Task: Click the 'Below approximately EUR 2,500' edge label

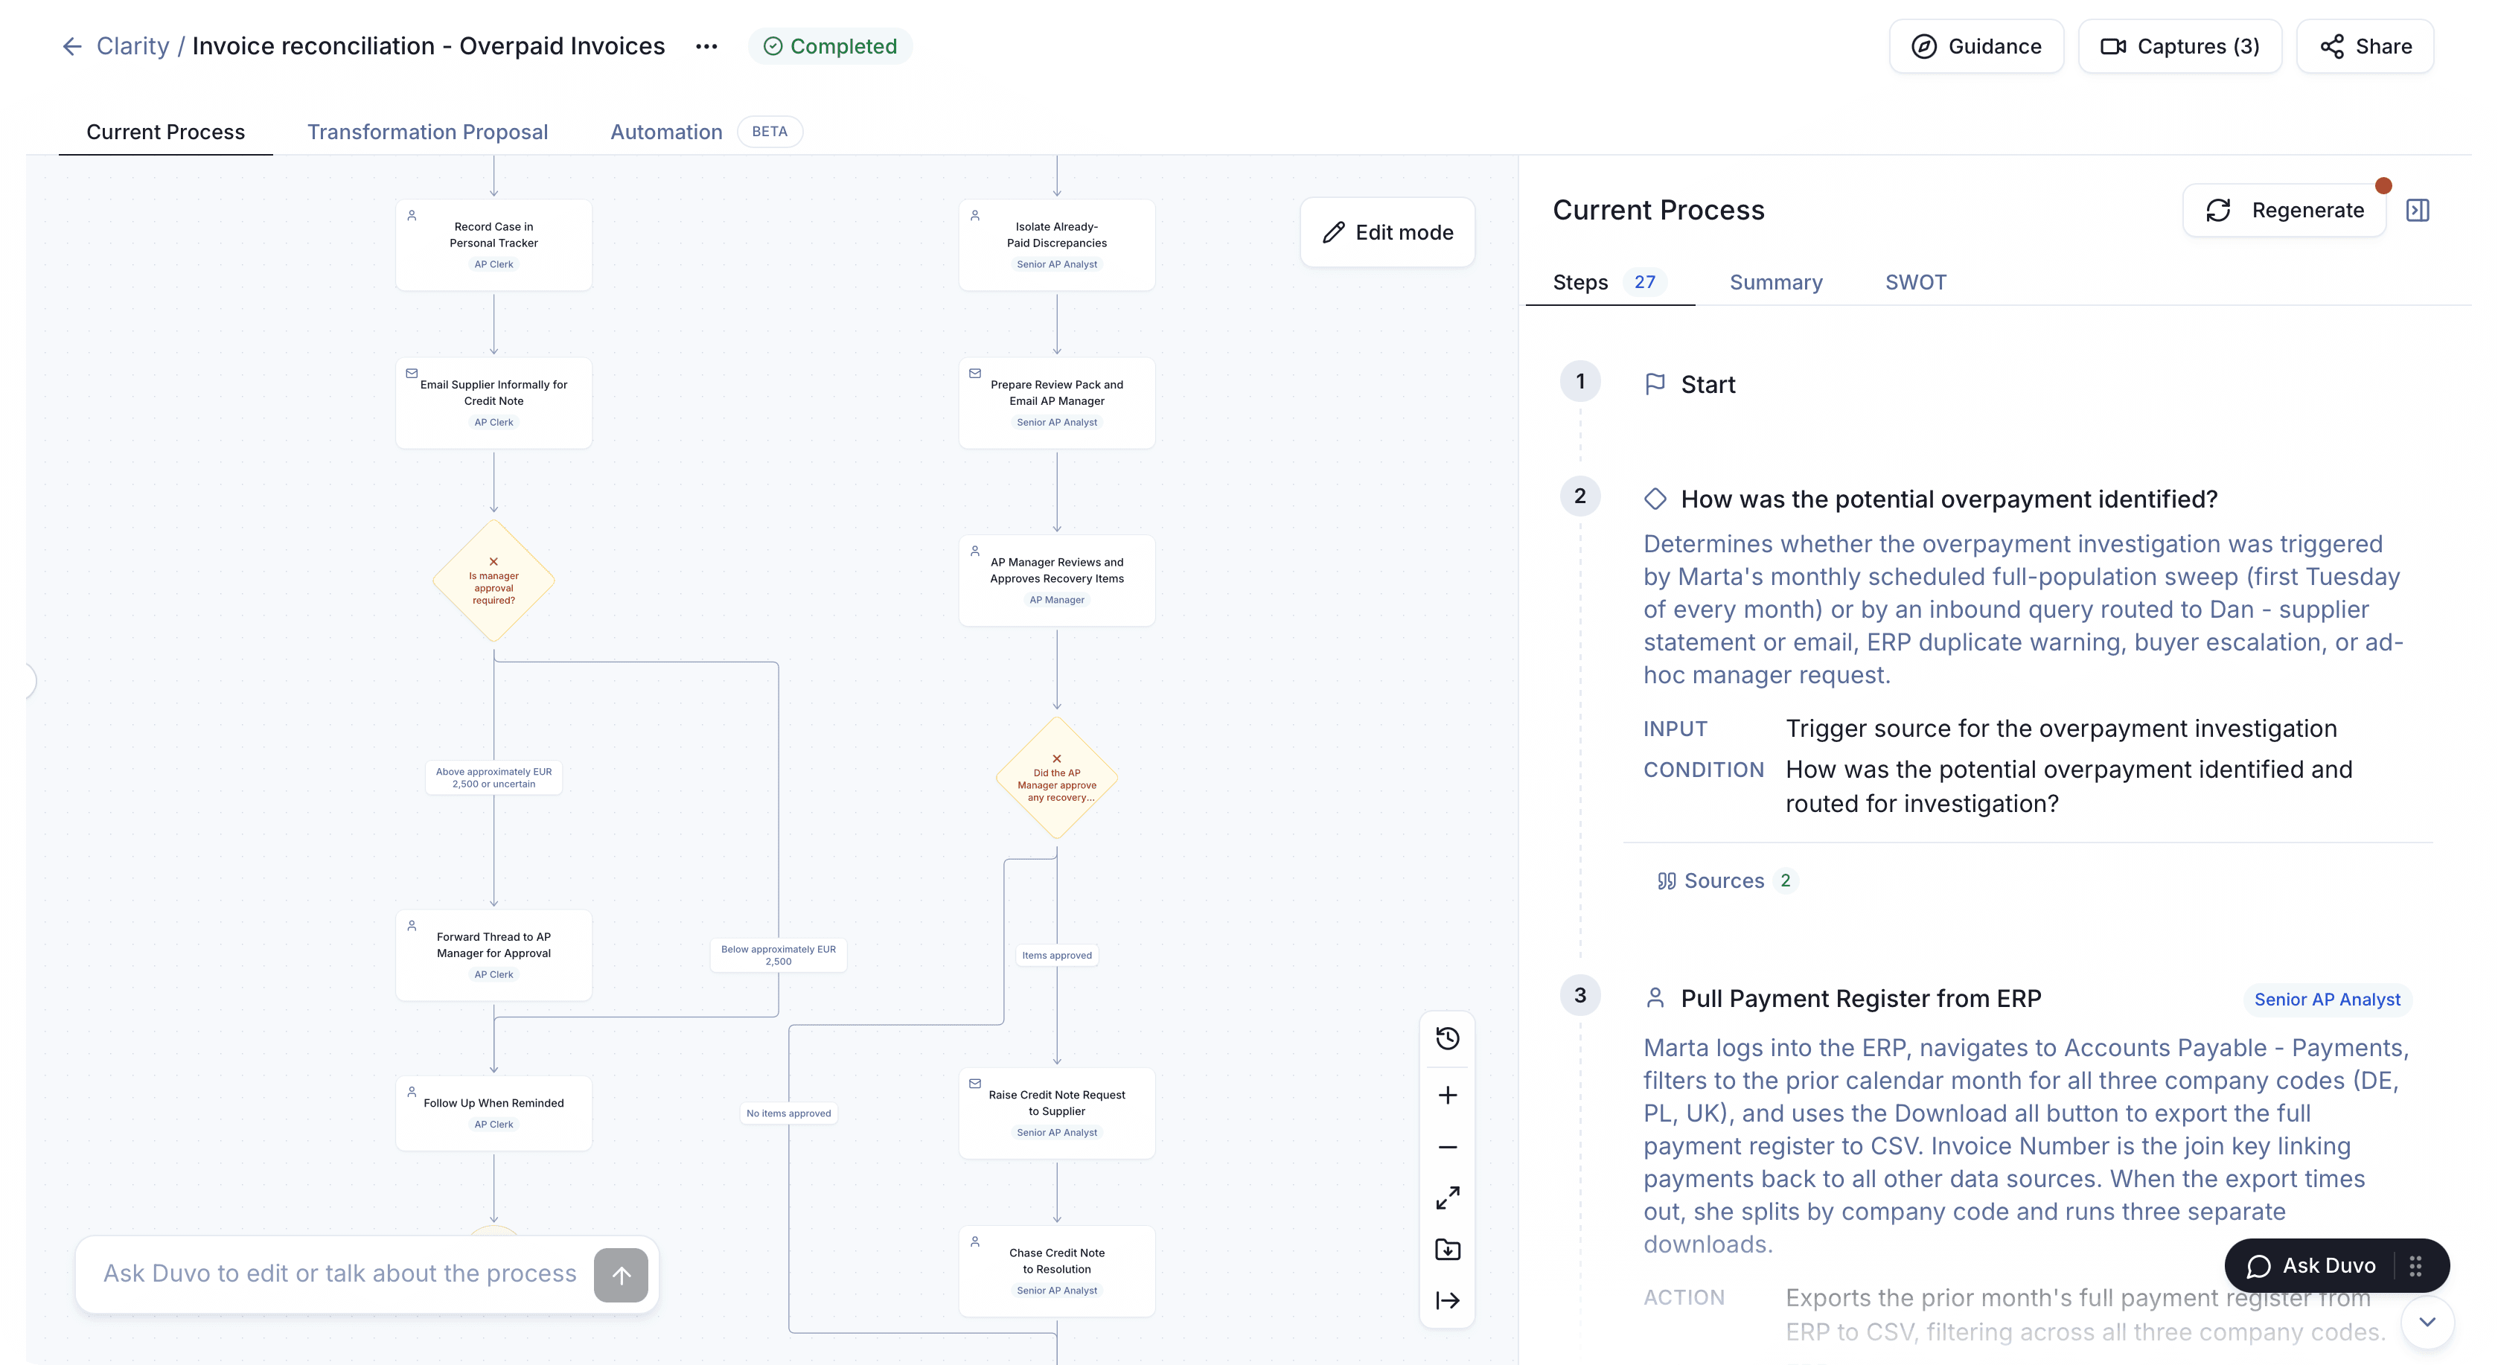Action: 779,956
